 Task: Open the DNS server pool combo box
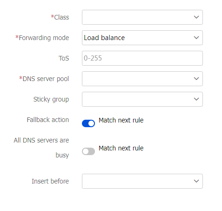pos(142,79)
